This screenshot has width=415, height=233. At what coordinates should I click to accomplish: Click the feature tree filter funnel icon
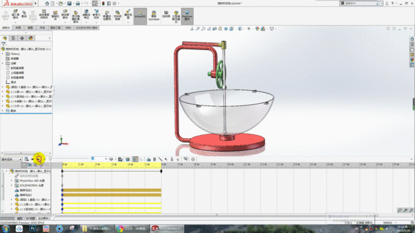point(3,44)
